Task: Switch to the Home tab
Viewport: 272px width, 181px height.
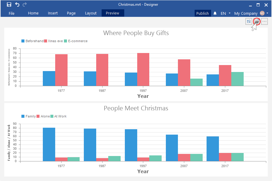Action: click(33, 13)
